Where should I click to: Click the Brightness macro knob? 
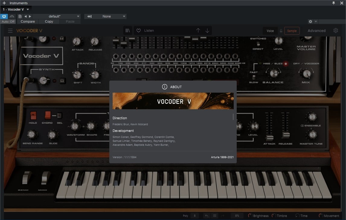pyautogui.click(x=250, y=215)
